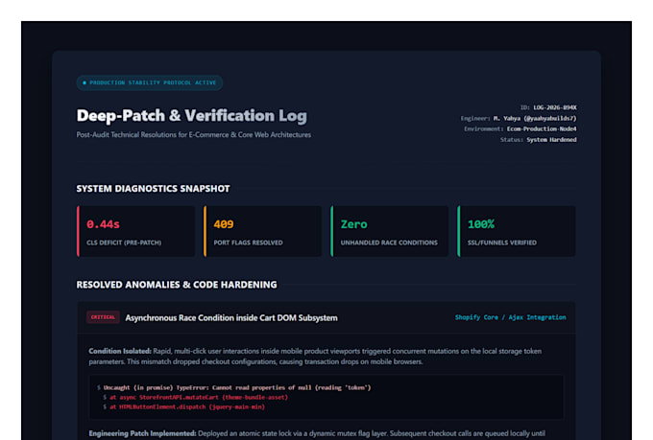Click the Port Flags Resolved label
The height and width of the screenshot is (440, 653).
coord(248,243)
